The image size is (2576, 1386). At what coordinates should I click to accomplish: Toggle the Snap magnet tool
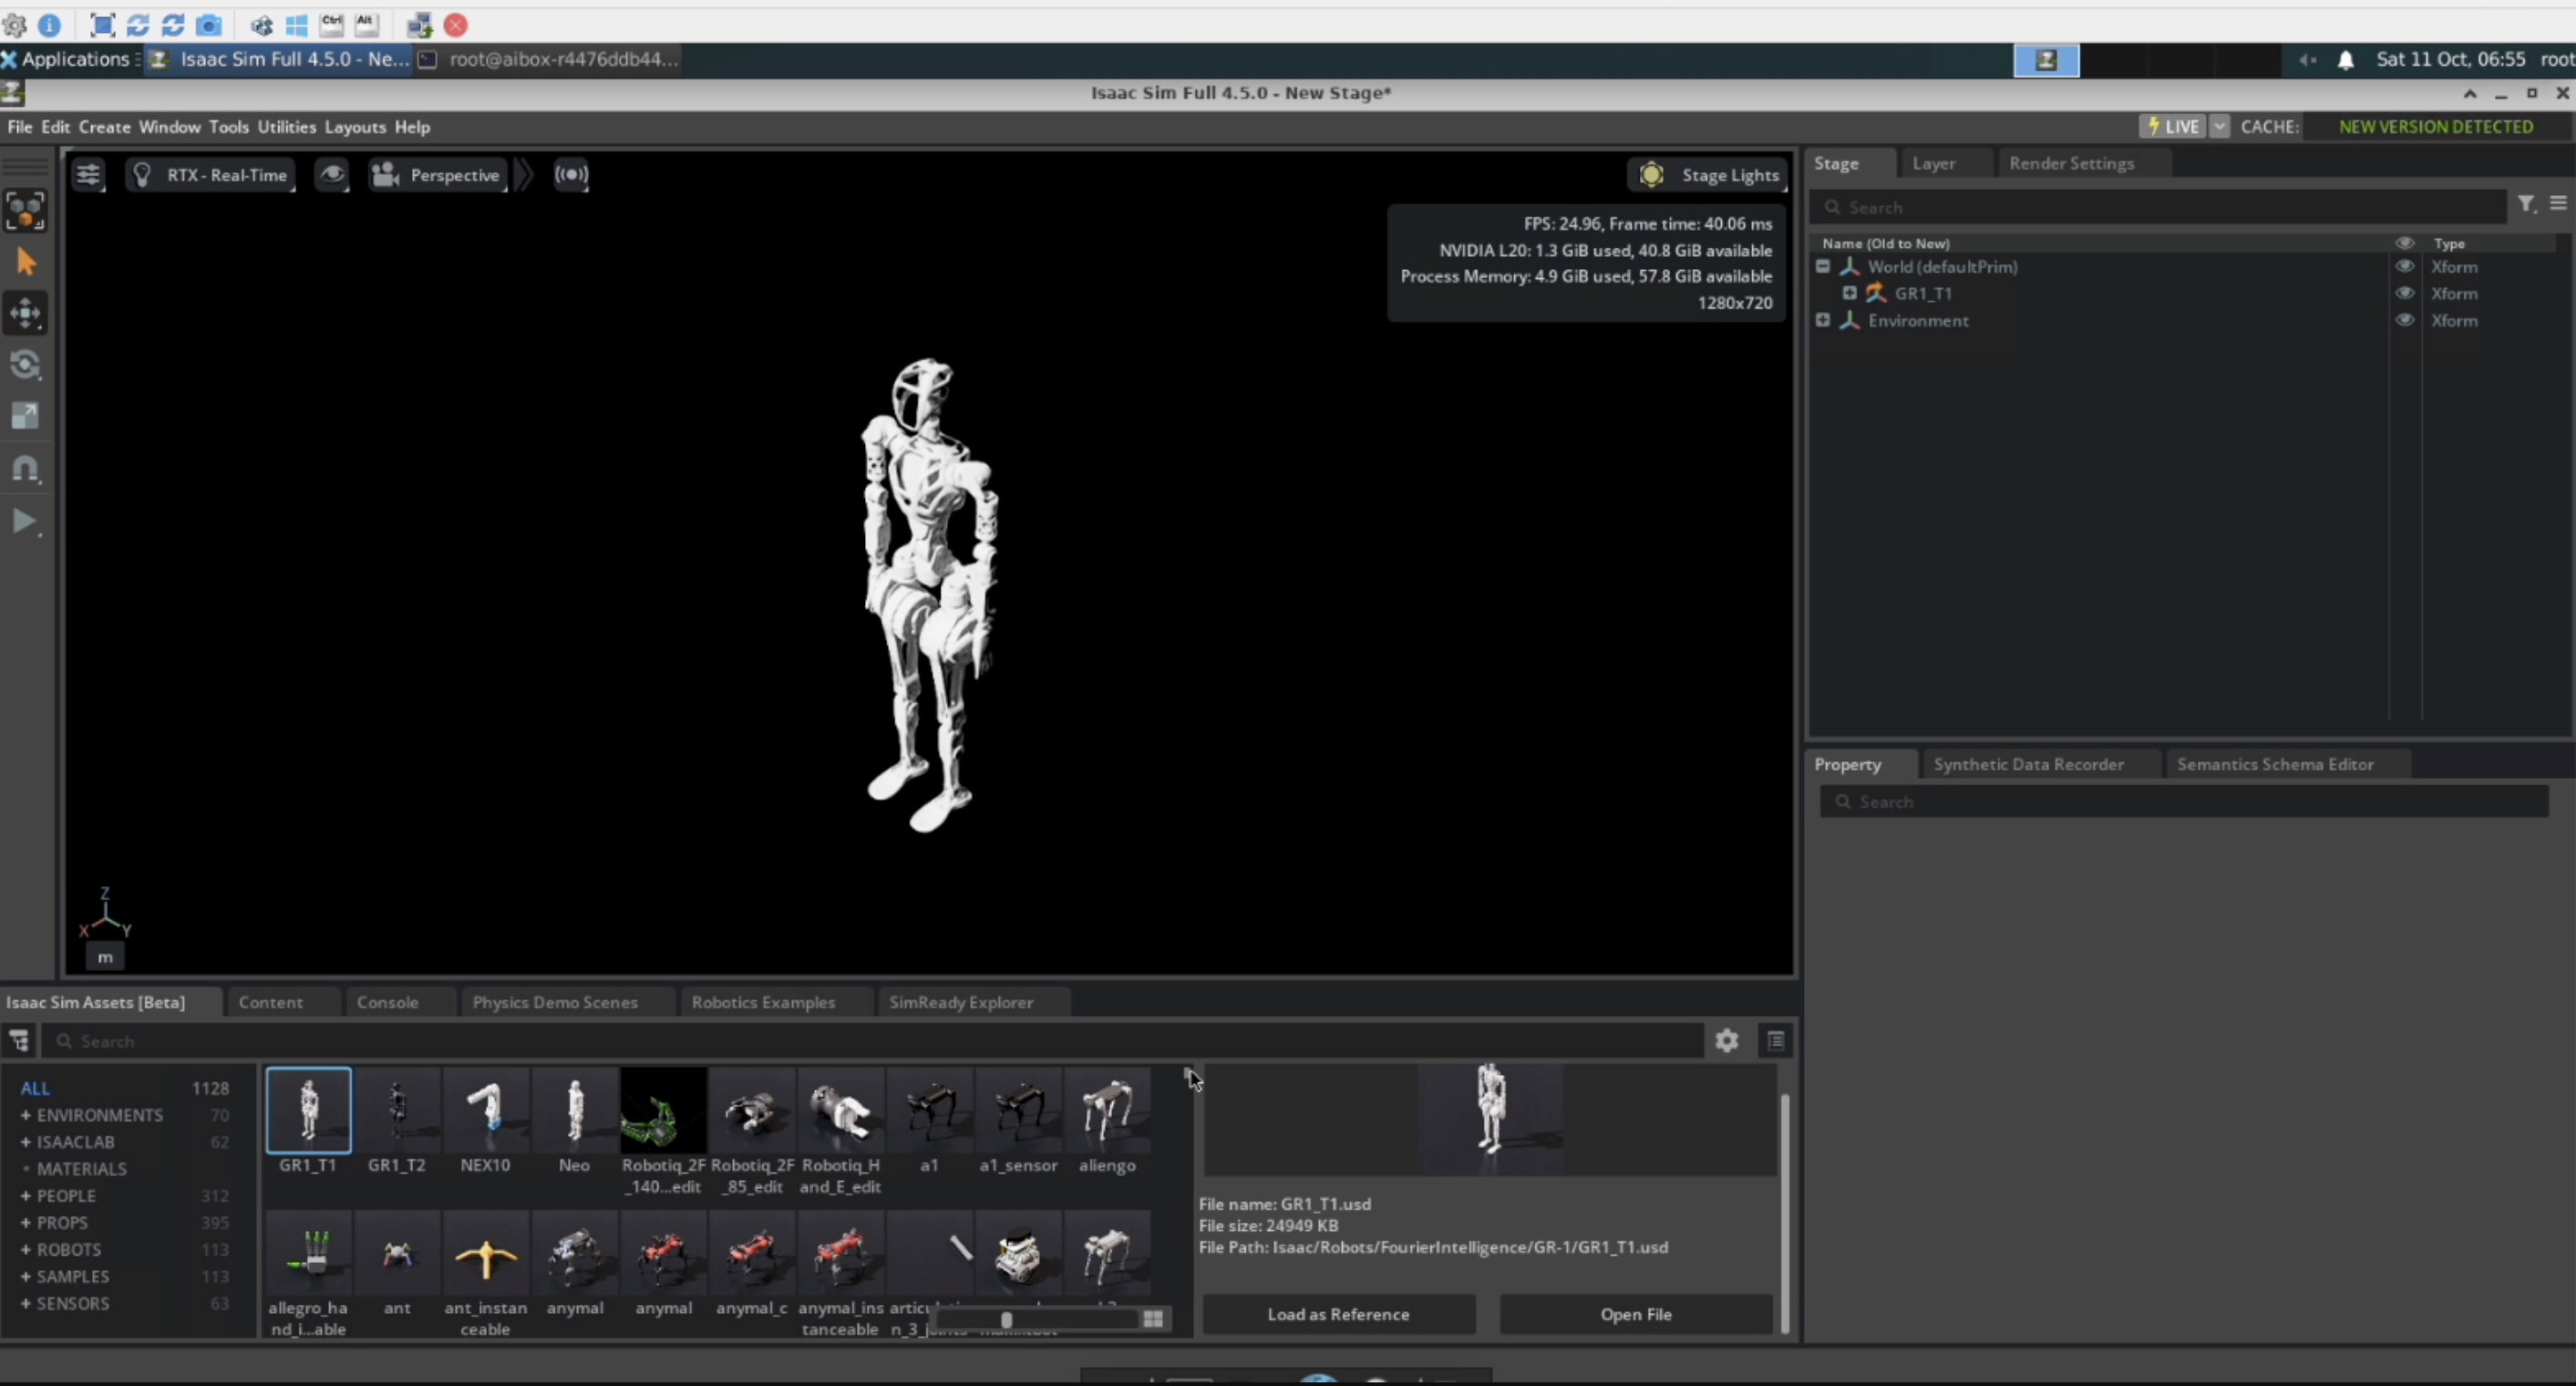pyautogui.click(x=25, y=468)
